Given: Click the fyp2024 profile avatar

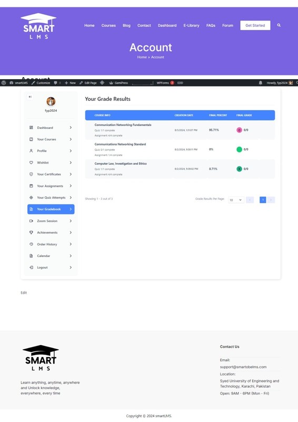Looking at the screenshot, I should click(x=51, y=101).
